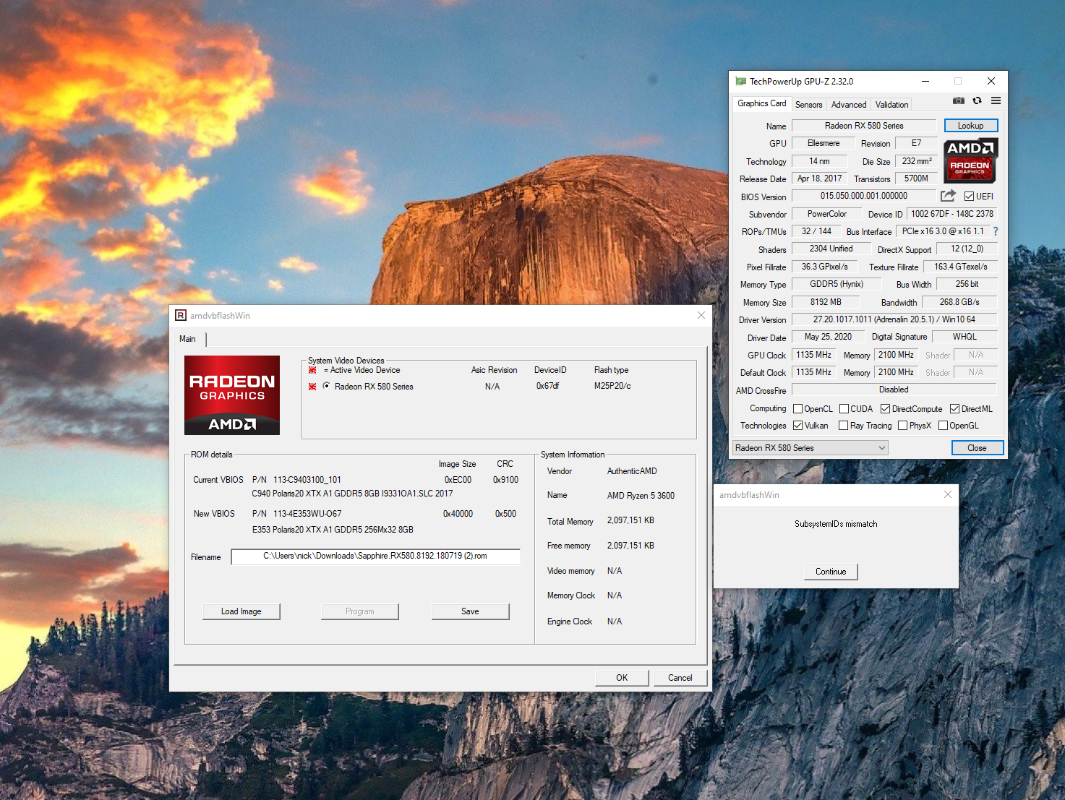Click the Radeon Graphics logo in amdvbflashWin
The image size is (1065, 800).
coord(232,395)
